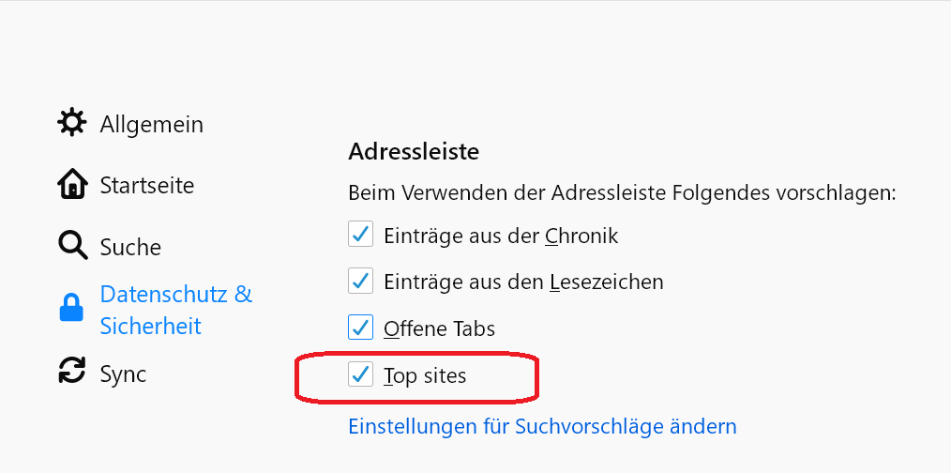Viewport: 951px width, 473px height.
Task: Open the Sync settings text entry
Action: [123, 374]
